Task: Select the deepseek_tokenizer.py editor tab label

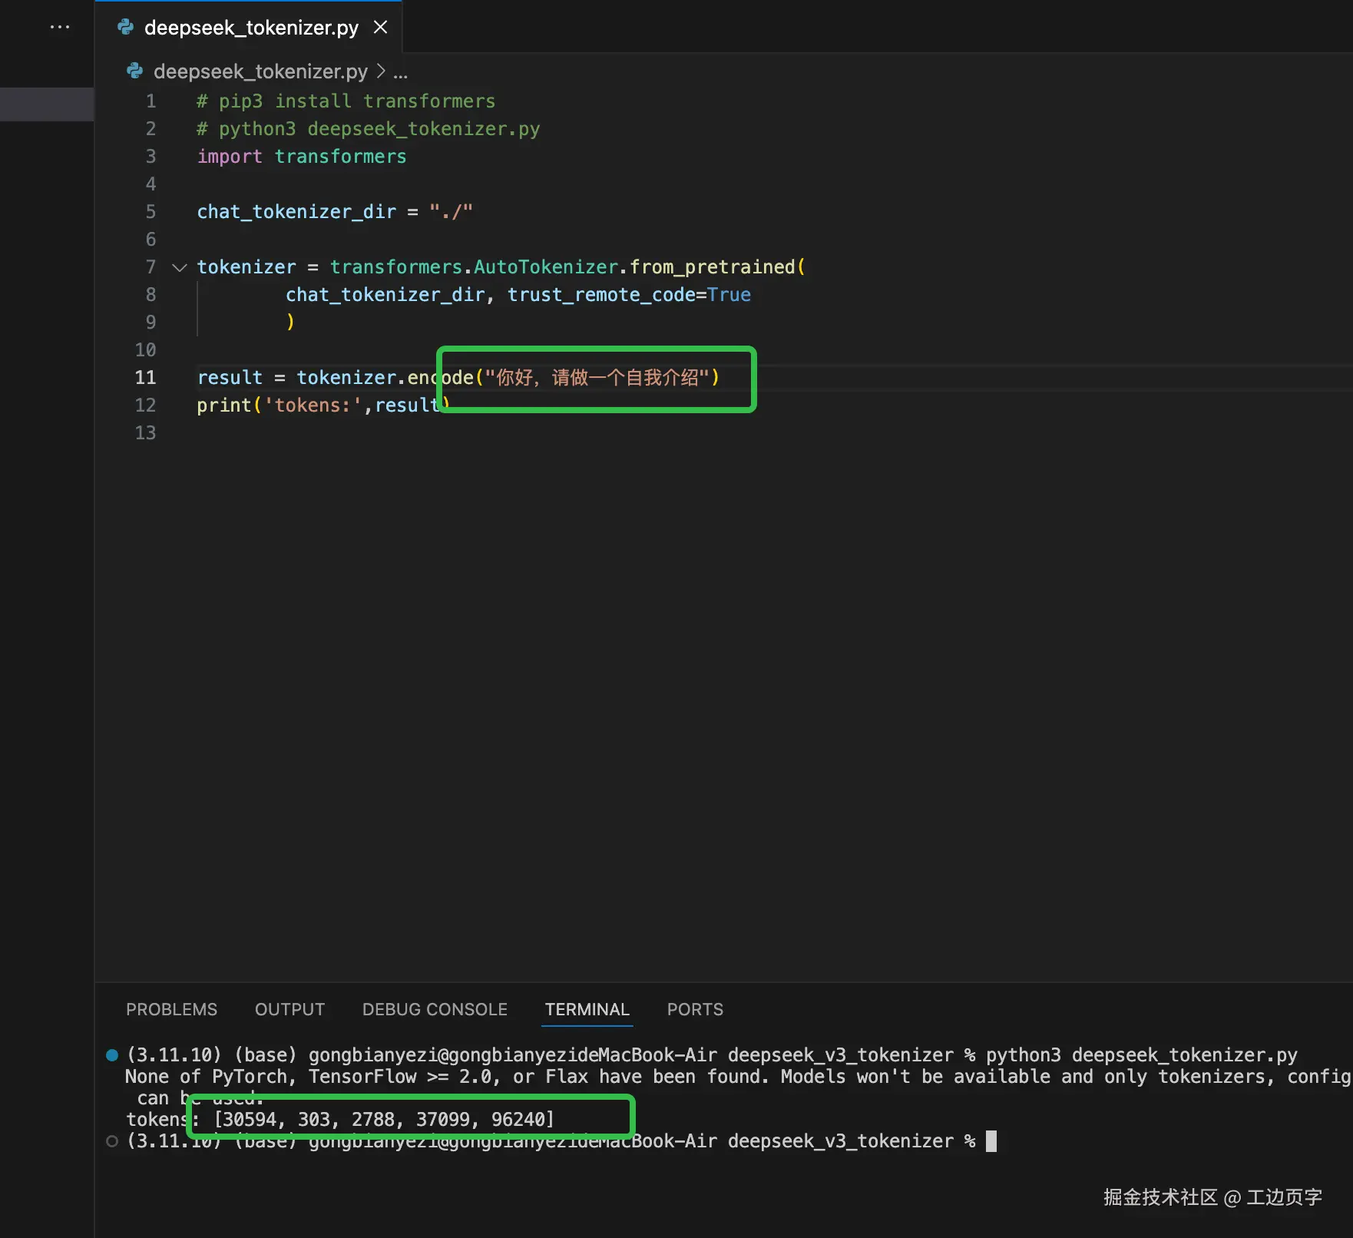Action: coord(251,28)
